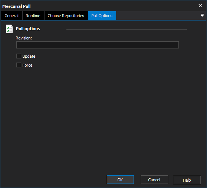Switch to the General tab
This screenshot has width=207, height=188.
11,16
